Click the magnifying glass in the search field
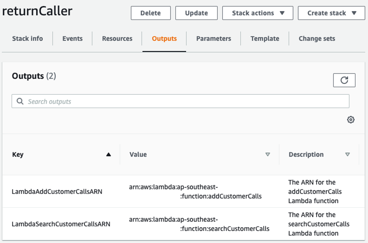368x243 pixels. (20, 101)
